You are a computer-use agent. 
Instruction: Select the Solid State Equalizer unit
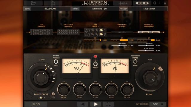pos(68,32)
